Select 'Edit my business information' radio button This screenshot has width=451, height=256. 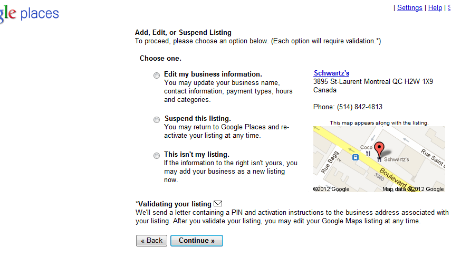pyautogui.click(x=157, y=75)
